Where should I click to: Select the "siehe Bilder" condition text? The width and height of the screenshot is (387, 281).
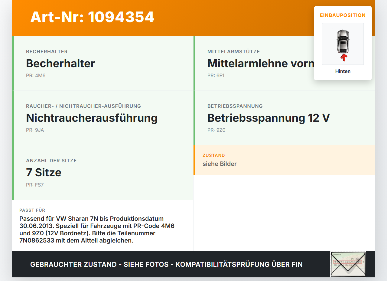pos(220,164)
